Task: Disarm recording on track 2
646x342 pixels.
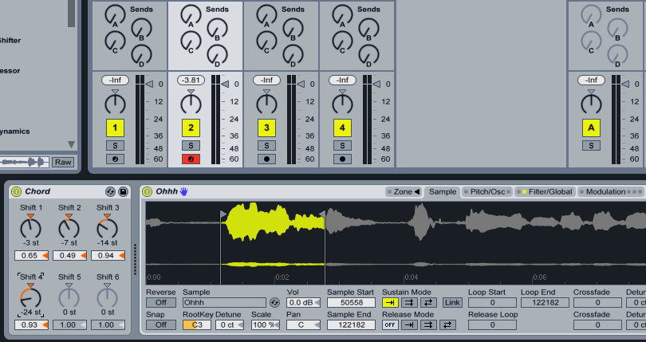Action: tap(191, 159)
